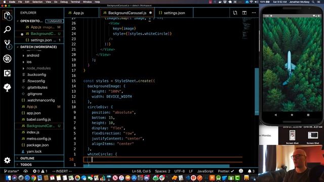Click the Prettier status item
Image resolution: width=324 pixels, height=182 pixels.
226,171
